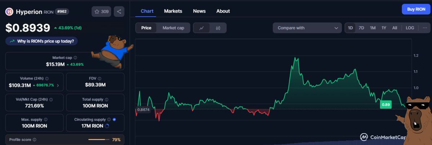Select All time range
Image resolution: width=432 pixels, height=145 pixels.
[395, 28]
